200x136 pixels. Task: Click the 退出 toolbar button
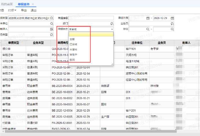tap(34, 10)
